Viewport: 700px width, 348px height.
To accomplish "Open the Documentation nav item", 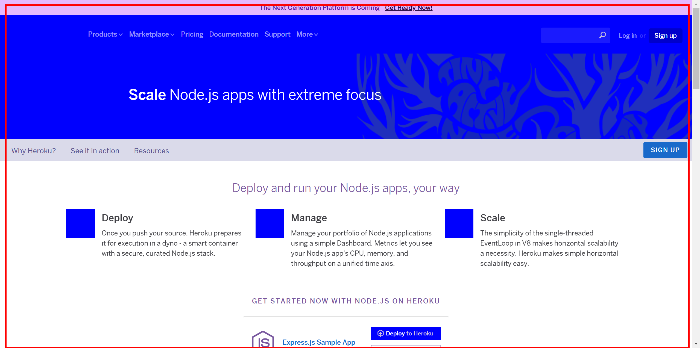I will pyautogui.click(x=234, y=34).
